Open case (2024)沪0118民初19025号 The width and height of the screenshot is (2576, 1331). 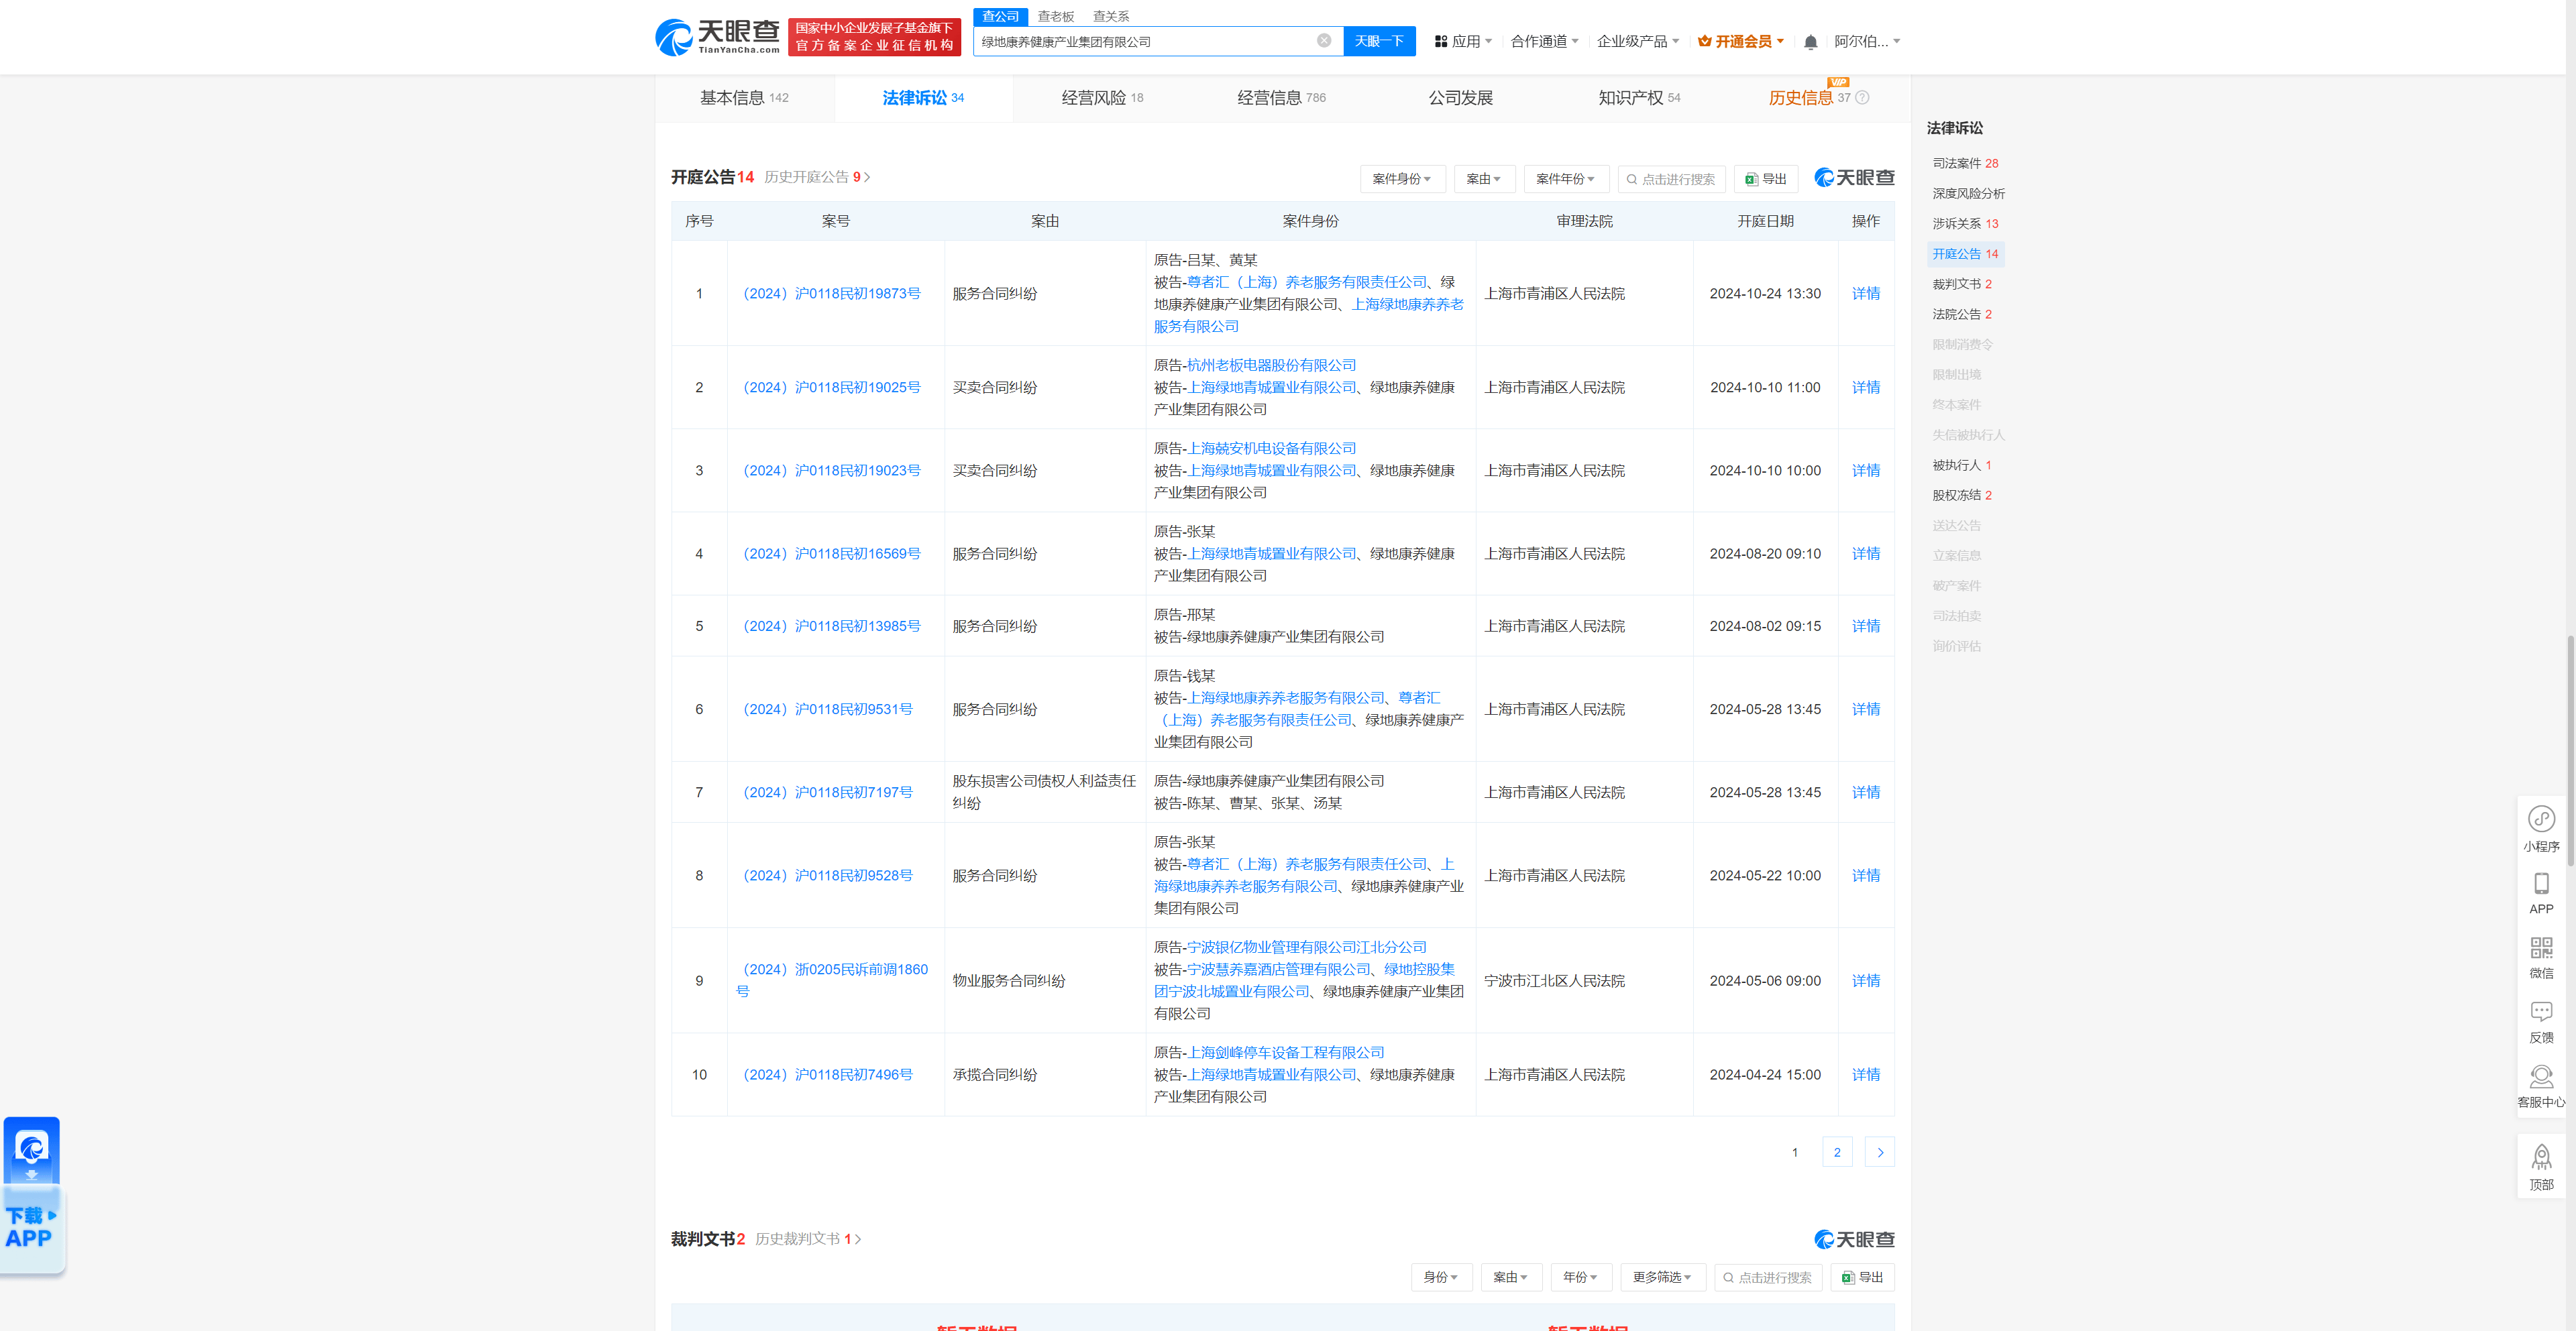tap(829, 388)
